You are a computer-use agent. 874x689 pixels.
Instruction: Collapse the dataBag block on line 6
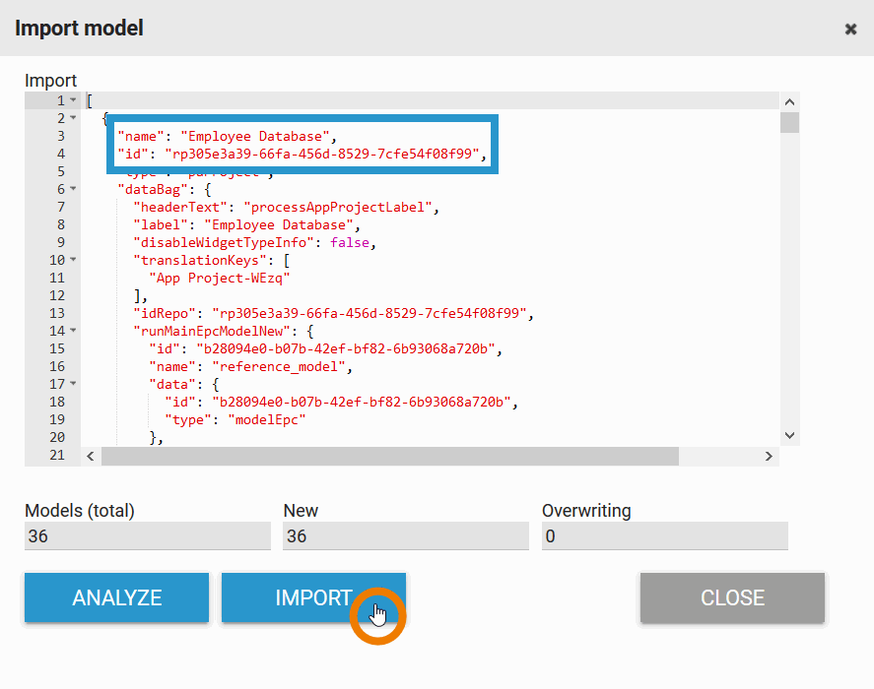point(73,189)
